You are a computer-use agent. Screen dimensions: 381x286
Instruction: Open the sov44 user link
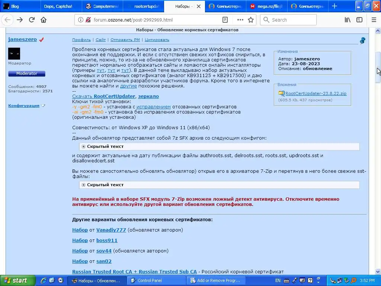click(x=104, y=251)
